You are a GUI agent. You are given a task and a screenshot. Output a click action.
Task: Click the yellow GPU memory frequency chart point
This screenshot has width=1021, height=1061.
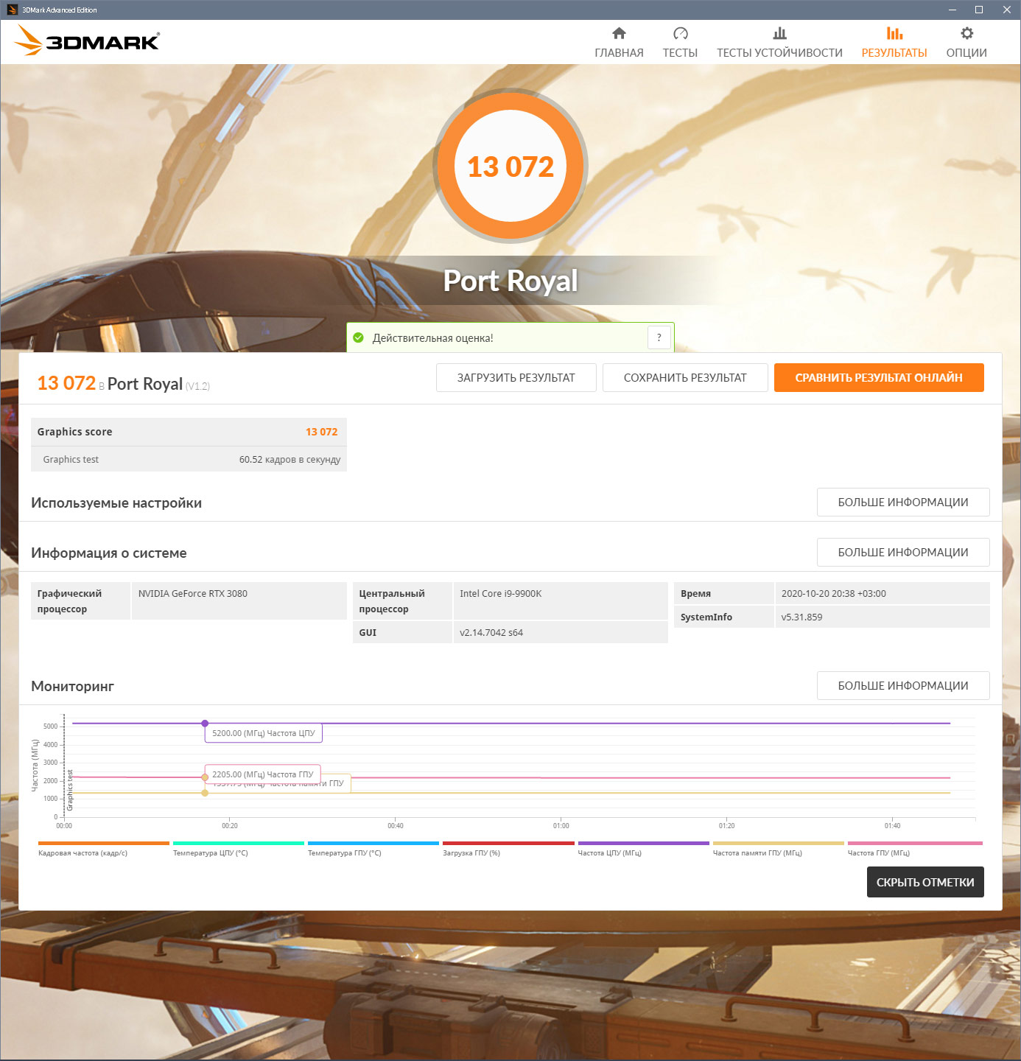point(205,793)
